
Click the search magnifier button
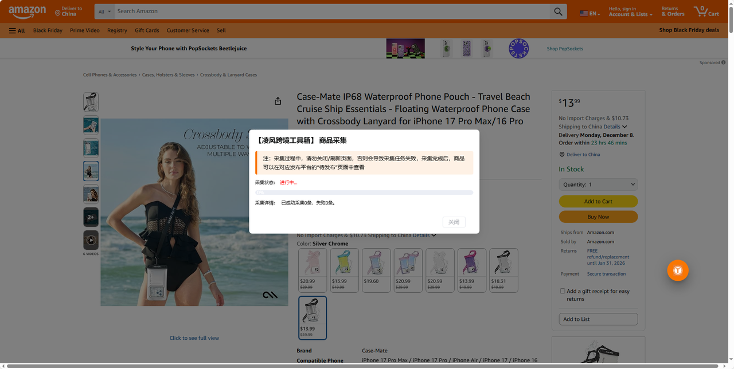(558, 11)
